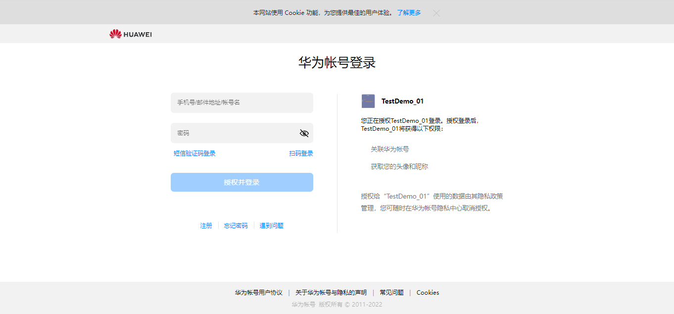Click the privacy policy authorization paragraph
The image size is (674, 314).
click(x=432, y=202)
